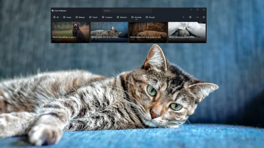The image size is (264, 148).
Task: Select the Animals category tab
Action: (136, 17)
